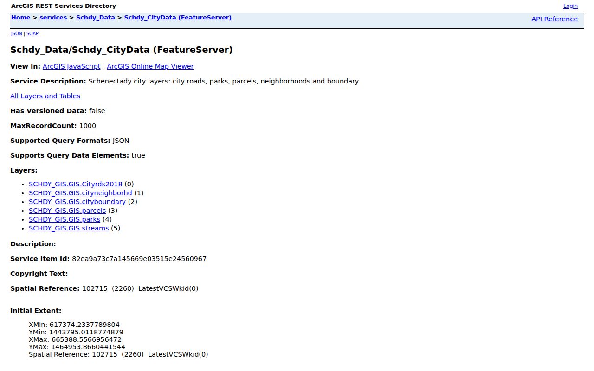Click the Service Description text about Schenectady
The image size is (594, 371).
tap(223, 81)
